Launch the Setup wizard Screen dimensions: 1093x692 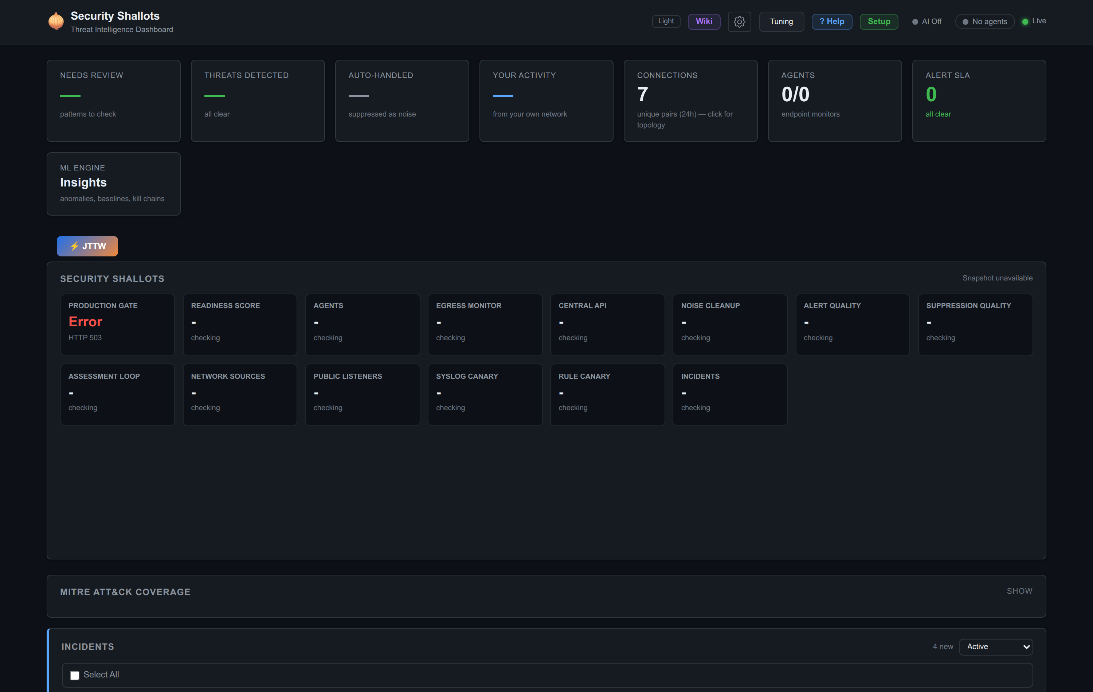879,21
